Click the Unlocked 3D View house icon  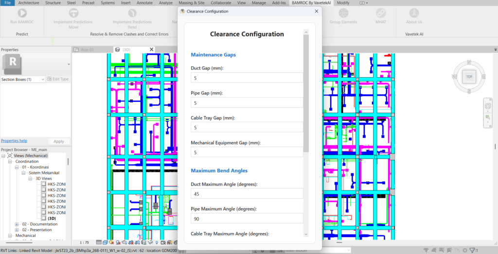click(x=144, y=242)
